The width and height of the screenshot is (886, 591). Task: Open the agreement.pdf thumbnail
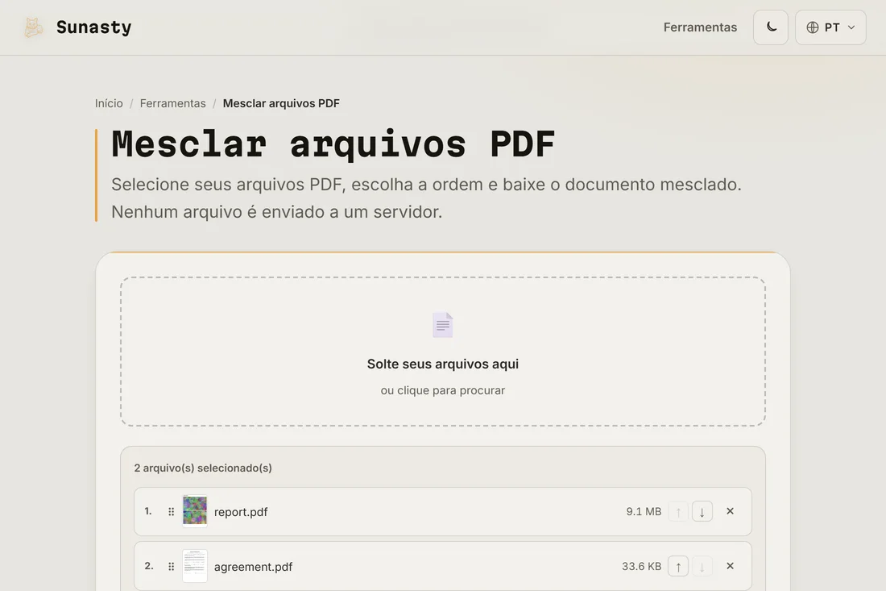pyautogui.click(x=195, y=565)
